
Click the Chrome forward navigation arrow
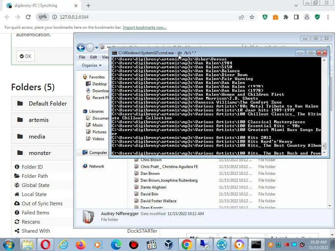pyautogui.click(x=18, y=17)
